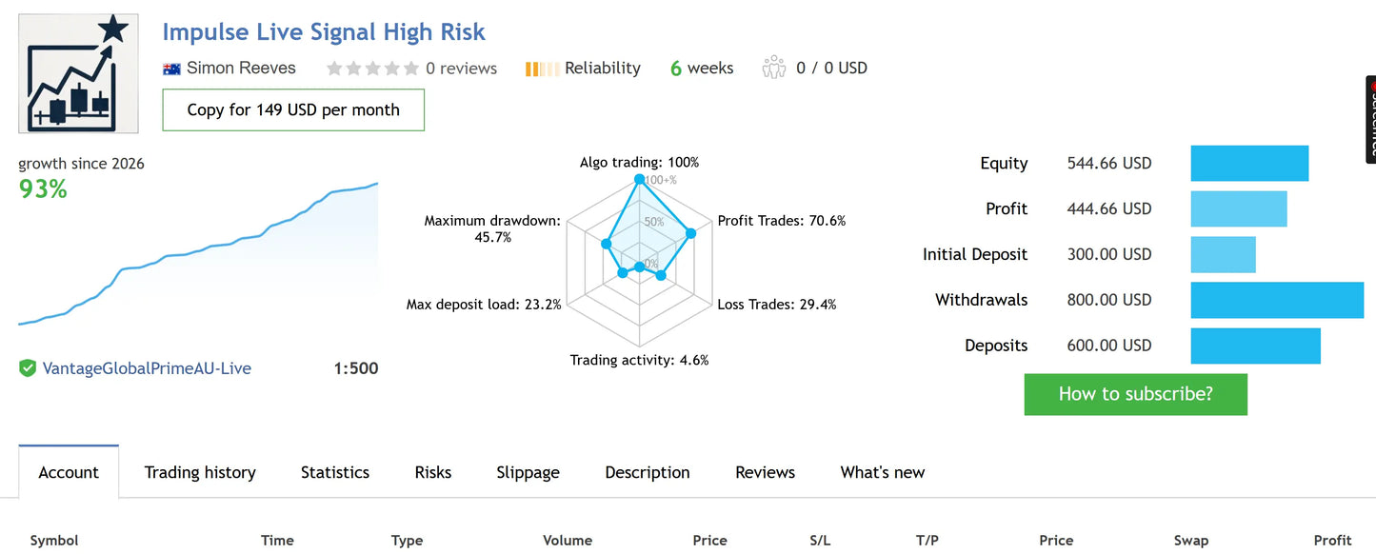Viewport: 1376px width, 554px height.
Task: Click the star rating icons
Action: (x=372, y=69)
